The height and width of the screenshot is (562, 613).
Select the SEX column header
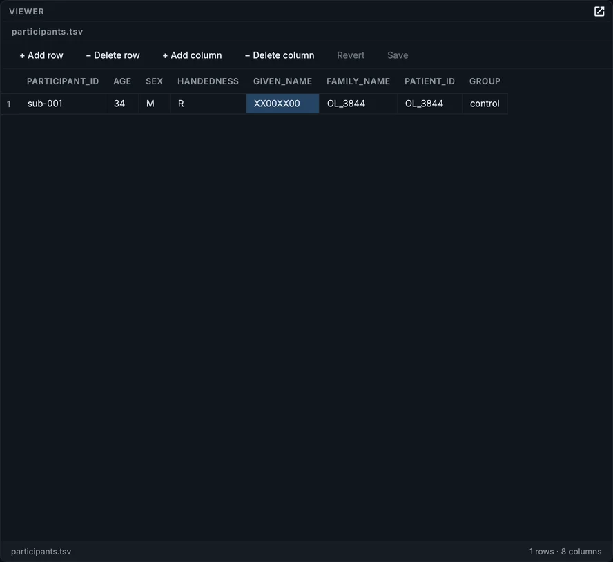pos(154,81)
